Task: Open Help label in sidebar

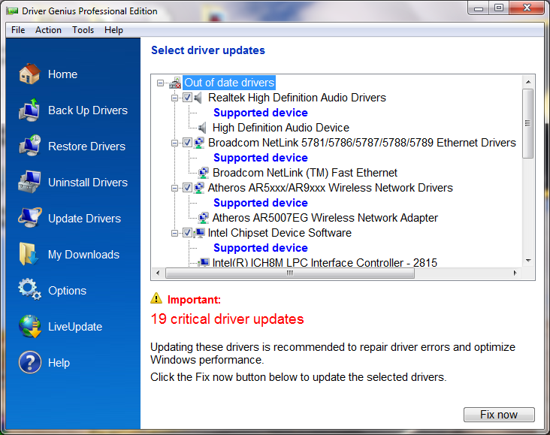Action: [x=59, y=363]
